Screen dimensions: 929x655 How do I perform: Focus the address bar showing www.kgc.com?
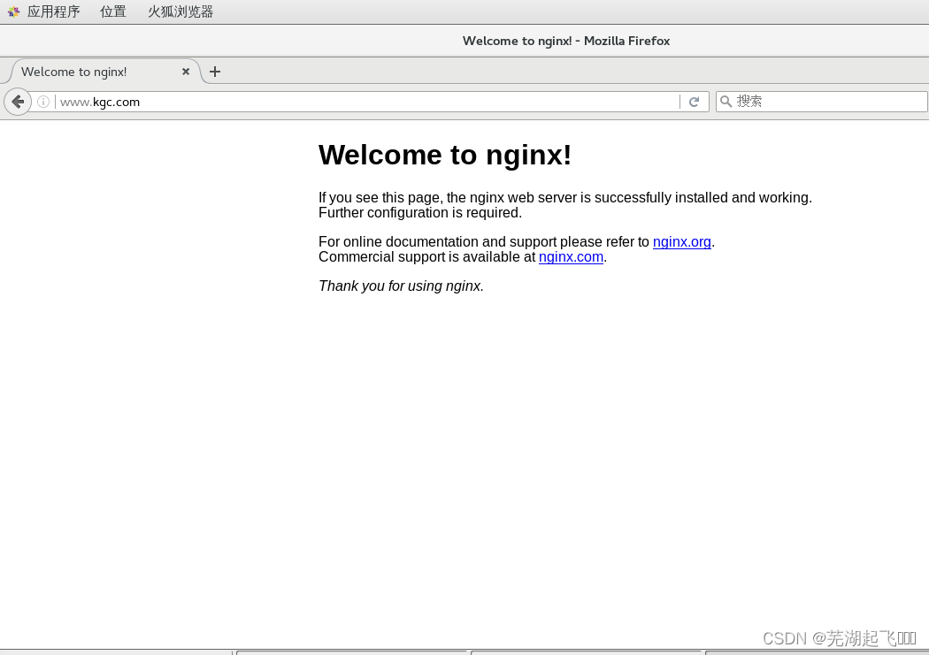(x=367, y=102)
